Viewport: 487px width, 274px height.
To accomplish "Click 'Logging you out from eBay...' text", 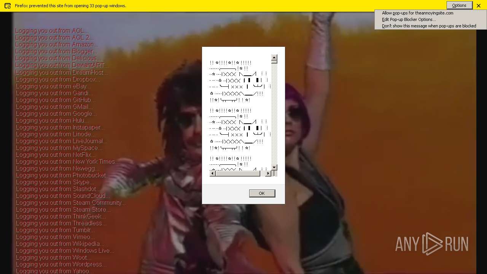I will (x=53, y=86).
